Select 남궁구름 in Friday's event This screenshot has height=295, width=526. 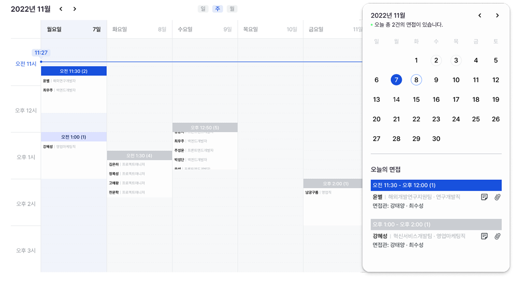coord(312,193)
